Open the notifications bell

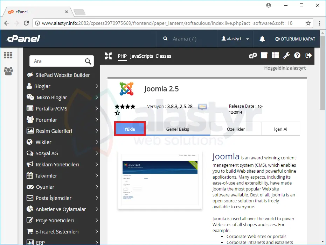(x=262, y=39)
